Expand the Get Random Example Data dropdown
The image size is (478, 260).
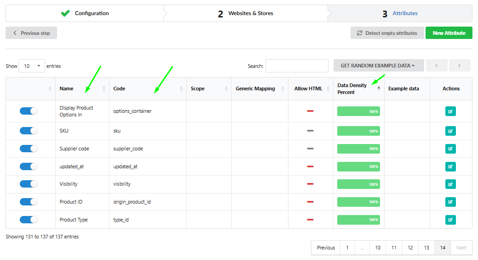click(379, 65)
